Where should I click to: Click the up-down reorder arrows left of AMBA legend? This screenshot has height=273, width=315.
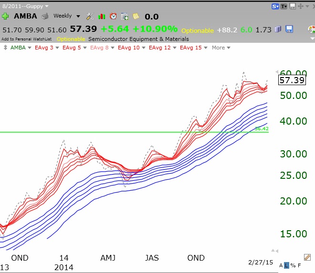[x=5, y=48]
